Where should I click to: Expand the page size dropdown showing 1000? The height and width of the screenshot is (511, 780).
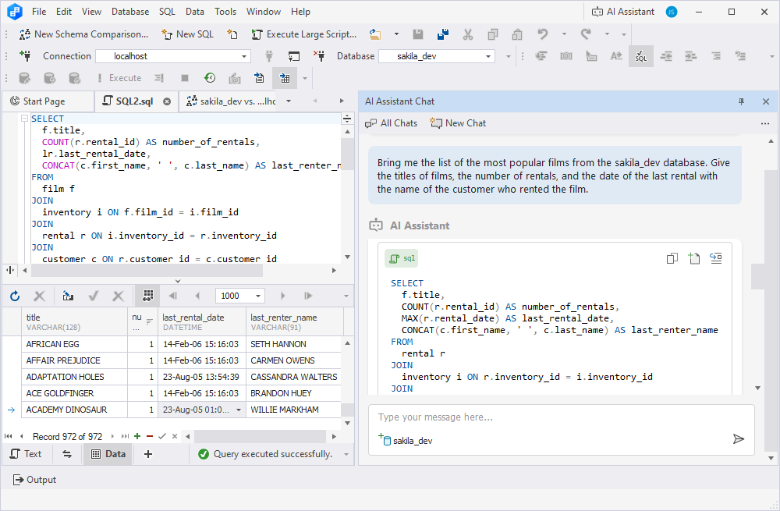click(x=257, y=295)
